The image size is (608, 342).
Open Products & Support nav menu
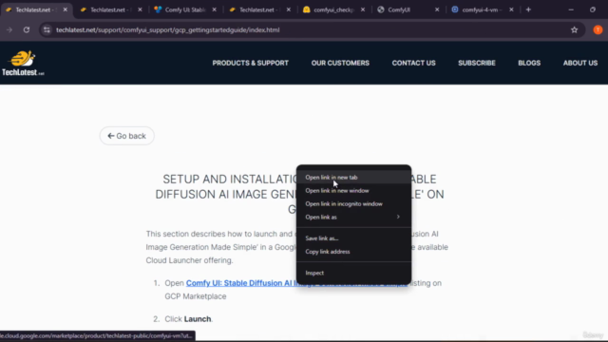[250, 63]
